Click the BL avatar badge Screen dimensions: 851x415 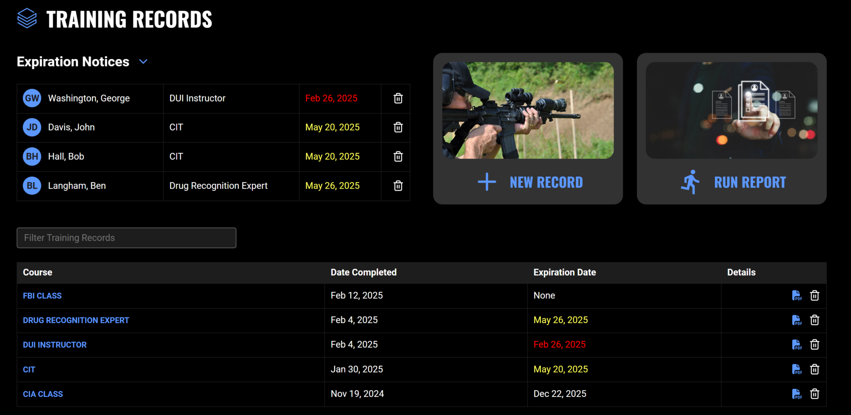32,186
